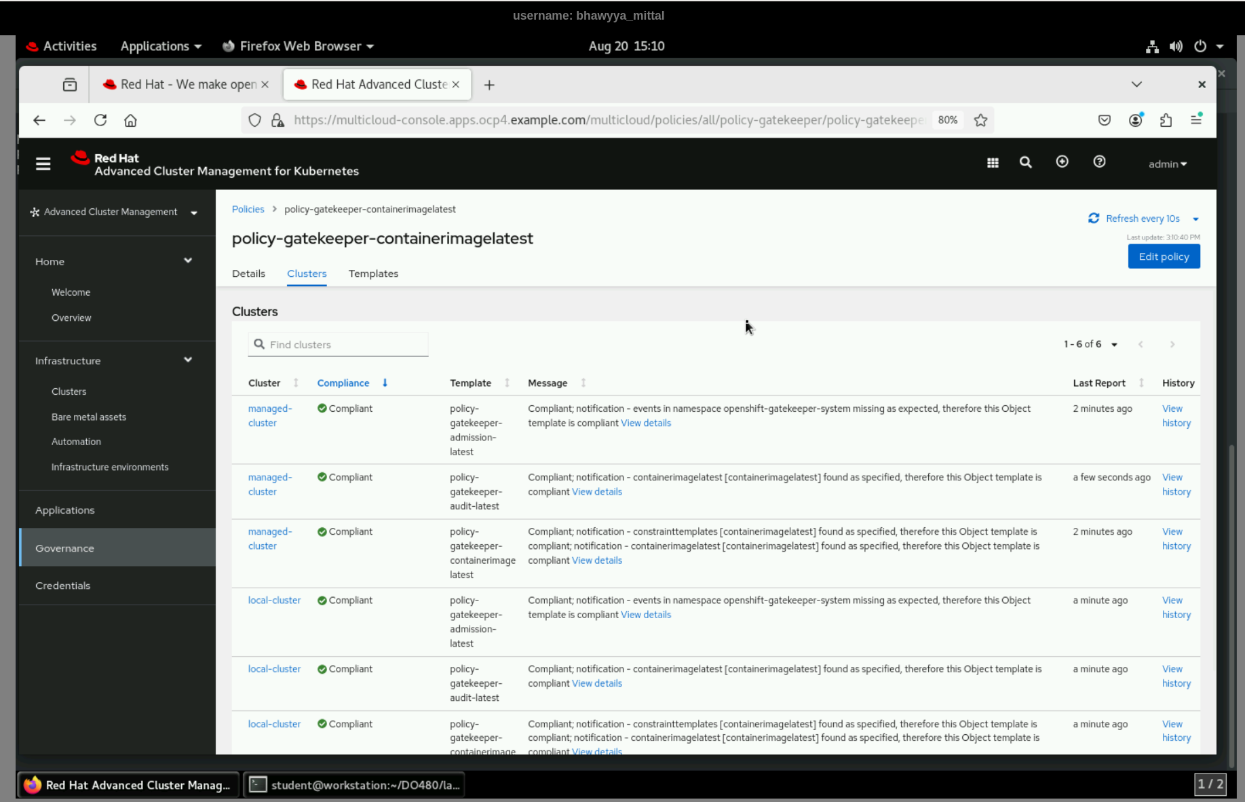Open the help question-mark icon
This screenshot has width=1245, height=802.
1099,161
